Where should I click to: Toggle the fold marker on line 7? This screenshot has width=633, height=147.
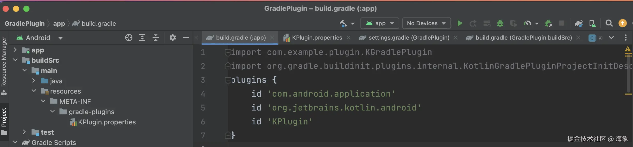(x=228, y=135)
